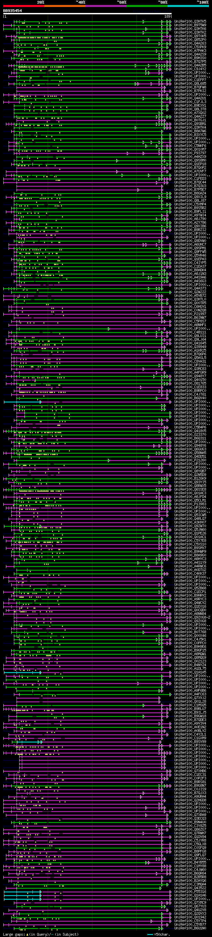Select label UniRef100_B9H3S0

[x=190, y=58]
